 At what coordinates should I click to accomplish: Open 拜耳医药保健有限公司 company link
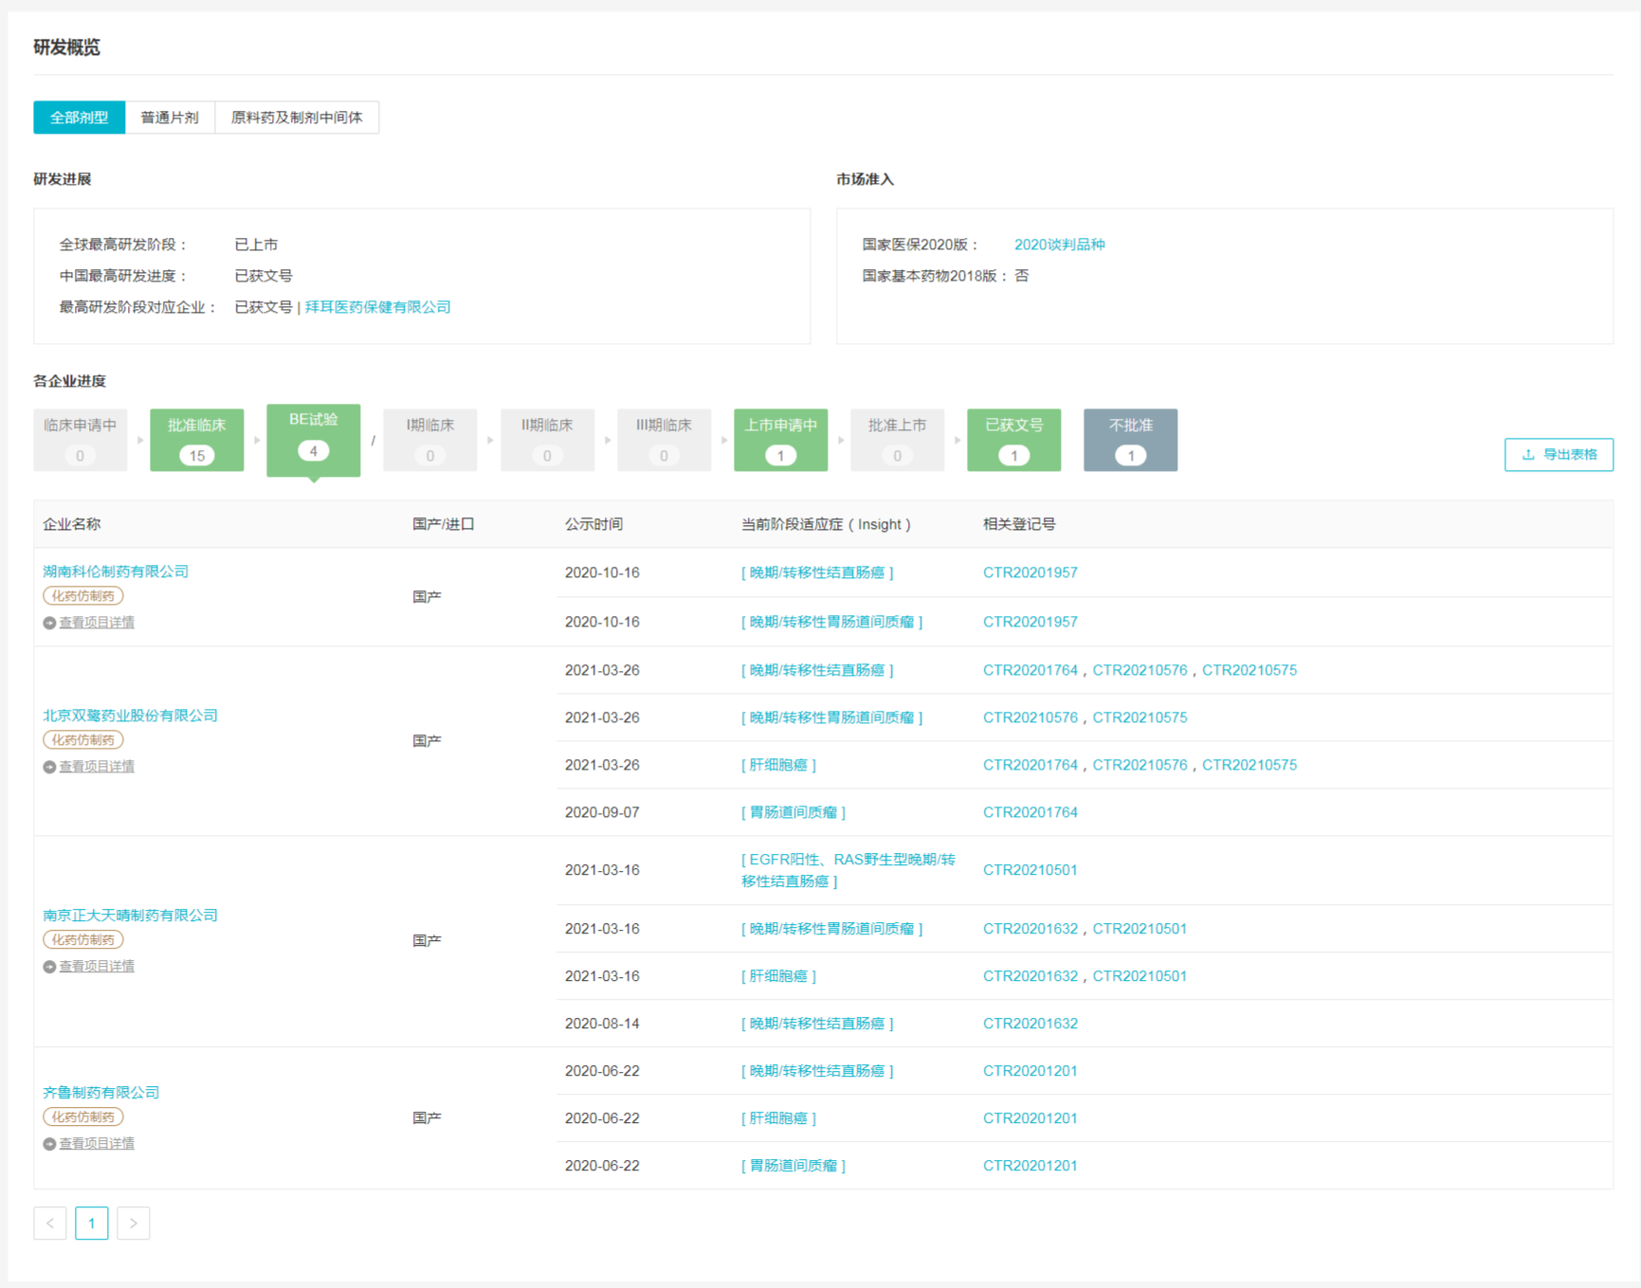[x=377, y=307]
